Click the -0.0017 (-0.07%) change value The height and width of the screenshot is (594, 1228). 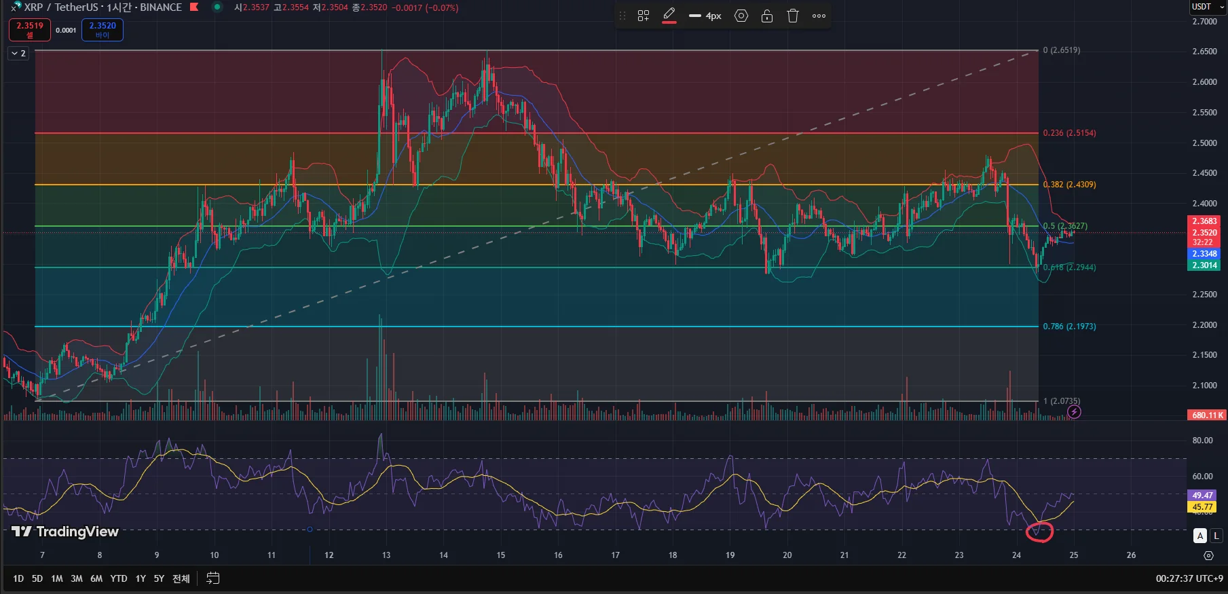point(425,7)
